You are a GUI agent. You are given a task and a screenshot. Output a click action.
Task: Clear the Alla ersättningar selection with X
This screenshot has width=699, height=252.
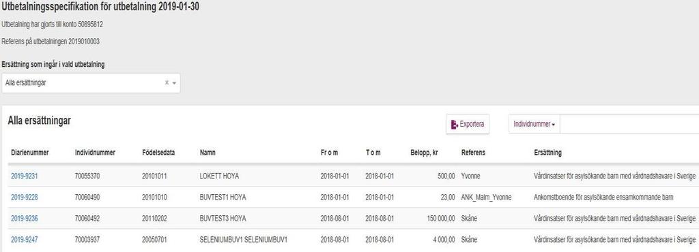[167, 82]
